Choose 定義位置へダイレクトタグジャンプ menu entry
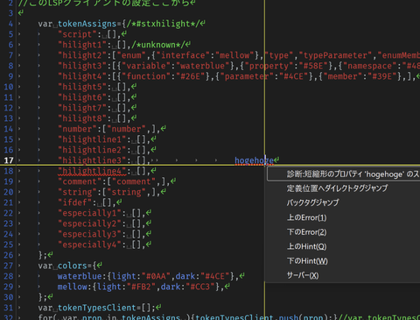 (x=337, y=188)
